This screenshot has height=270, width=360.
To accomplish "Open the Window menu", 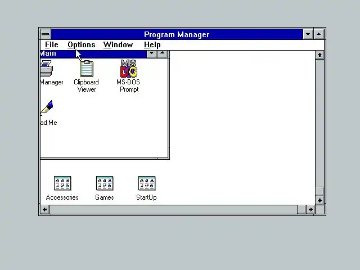I will point(118,45).
